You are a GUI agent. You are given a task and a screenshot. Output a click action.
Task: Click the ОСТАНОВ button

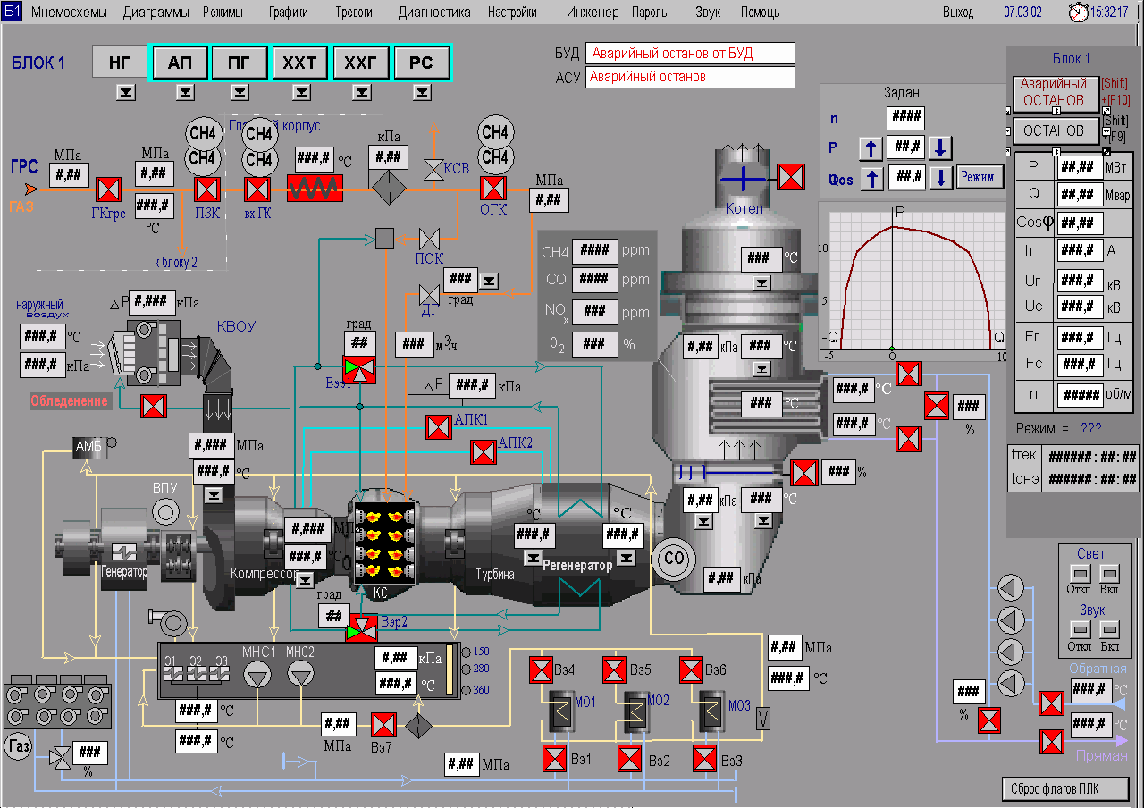pyautogui.click(x=1055, y=130)
